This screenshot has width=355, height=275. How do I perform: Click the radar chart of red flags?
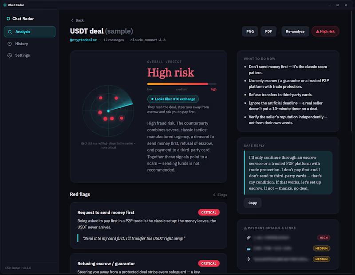click(x=108, y=111)
